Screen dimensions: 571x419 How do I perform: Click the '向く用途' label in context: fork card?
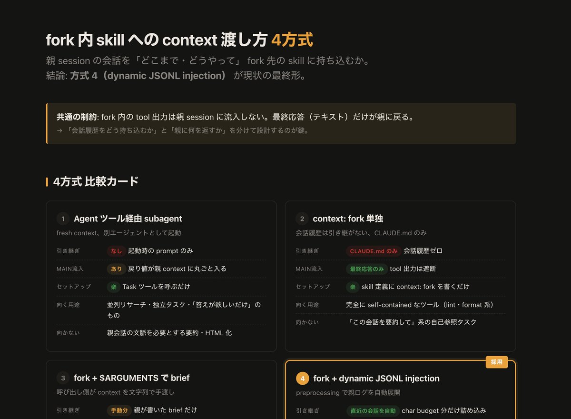pyautogui.click(x=307, y=305)
